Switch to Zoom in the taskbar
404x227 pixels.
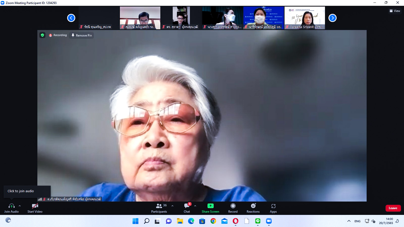click(269, 221)
